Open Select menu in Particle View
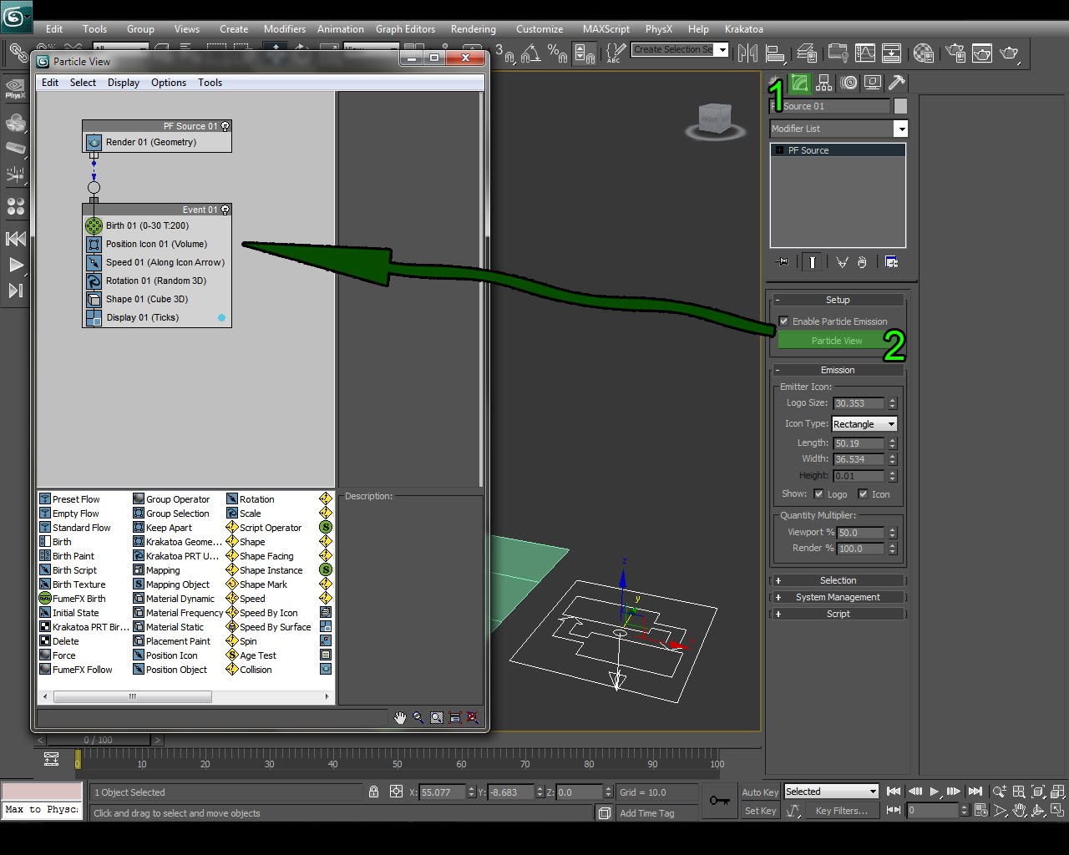 pyautogui.click(x=83, y=83)
